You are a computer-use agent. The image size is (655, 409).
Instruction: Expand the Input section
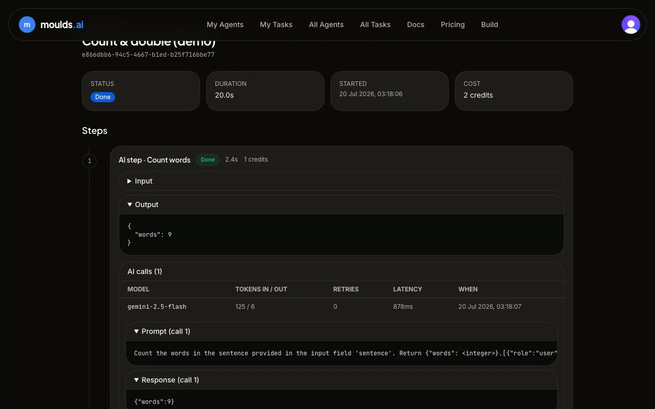(341, 181)
